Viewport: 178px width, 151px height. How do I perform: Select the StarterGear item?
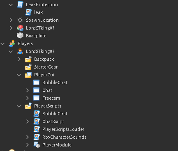[x=46, y=67]
